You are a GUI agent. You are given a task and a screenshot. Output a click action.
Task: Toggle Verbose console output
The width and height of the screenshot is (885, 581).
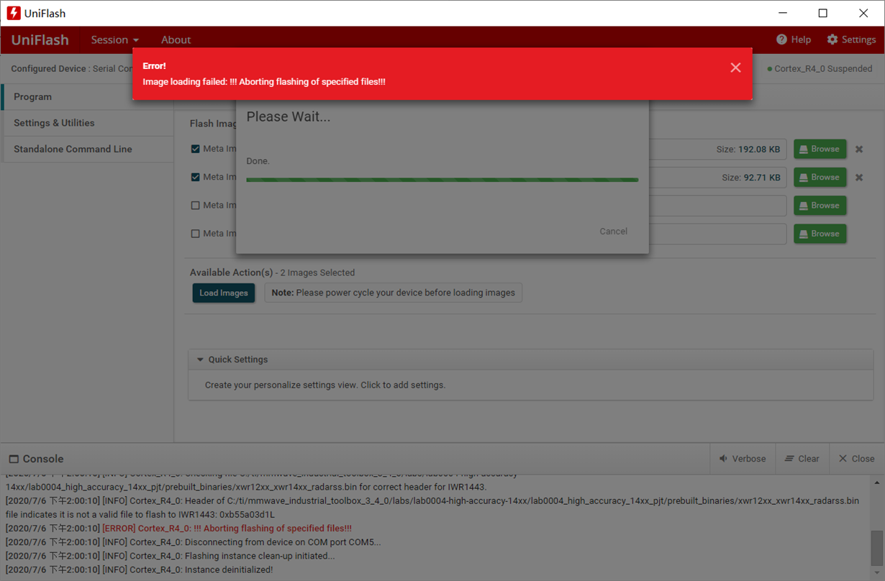click(742, 459)
